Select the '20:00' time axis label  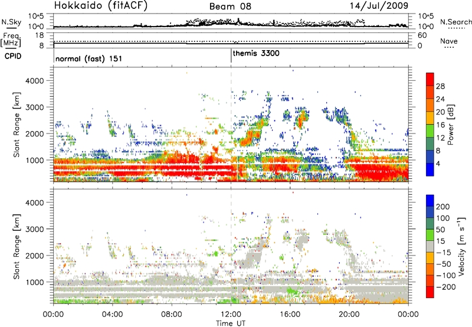[349, 315]
